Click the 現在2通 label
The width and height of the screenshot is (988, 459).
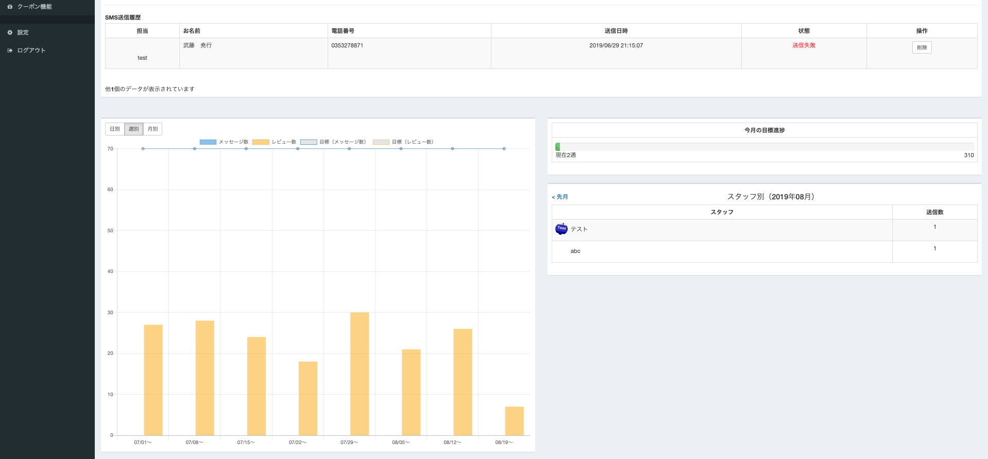point(566,155)
